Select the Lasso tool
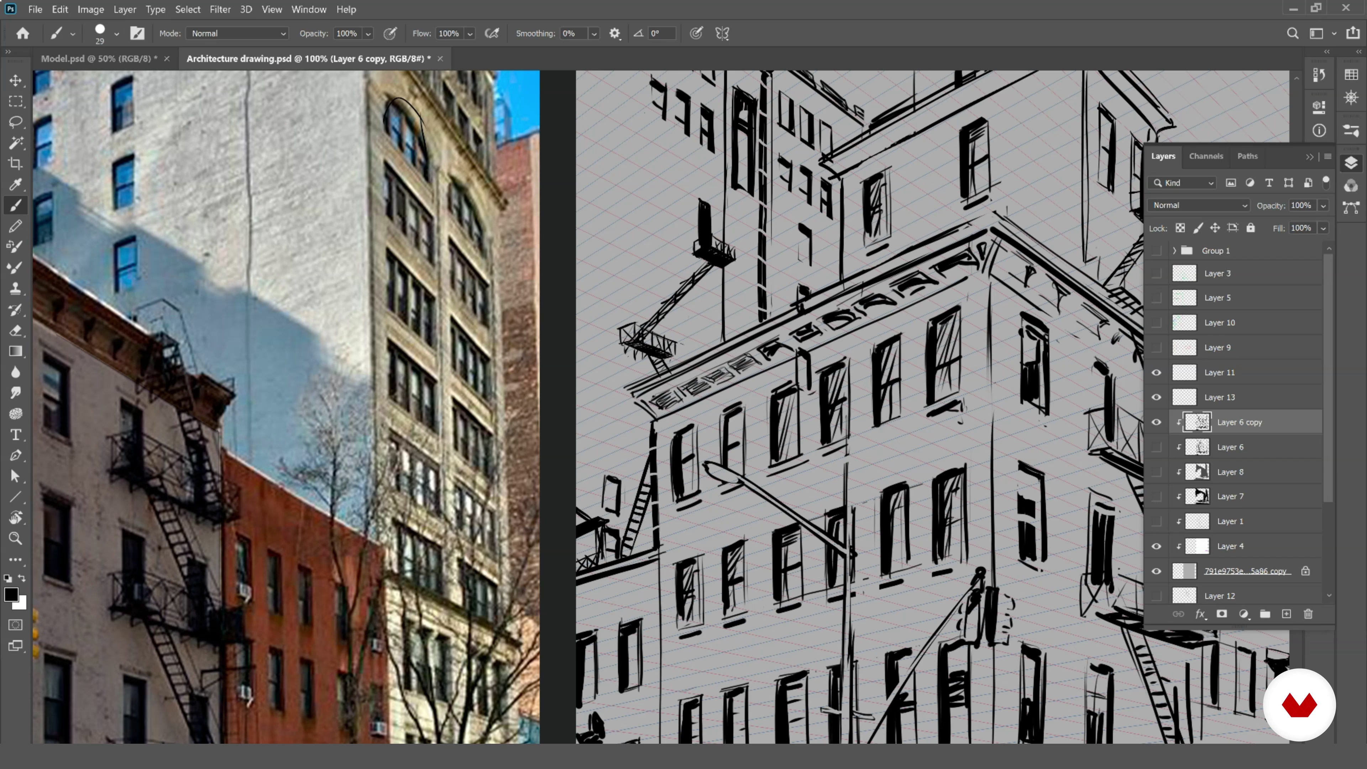The height and width of the screenshot is (769, 1367). (x=15, y=121)
